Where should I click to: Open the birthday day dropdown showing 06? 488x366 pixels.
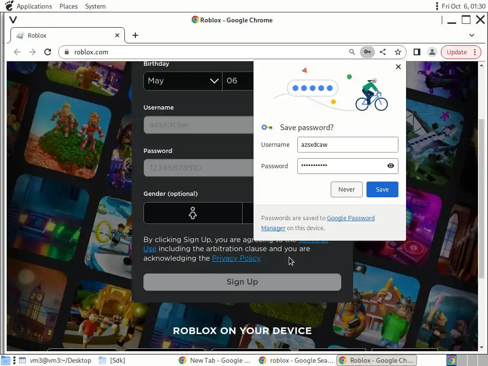click(x=238, y=81)
